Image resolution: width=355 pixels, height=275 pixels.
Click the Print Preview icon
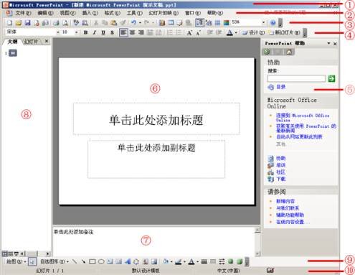click(x=65, y=23)
